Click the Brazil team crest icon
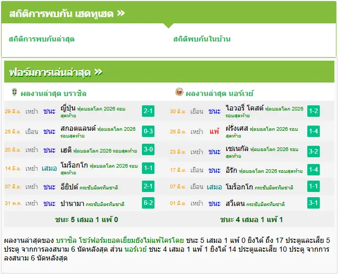Image resolution: width=338 pixels, height=274 pixels. pos(15,92)
